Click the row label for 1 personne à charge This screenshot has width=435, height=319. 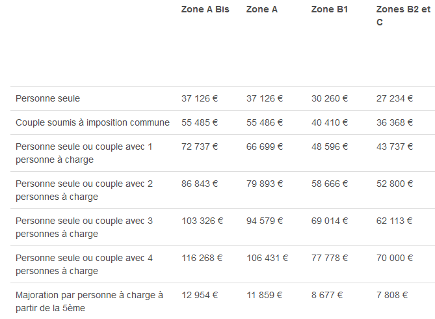coord(84,153)
